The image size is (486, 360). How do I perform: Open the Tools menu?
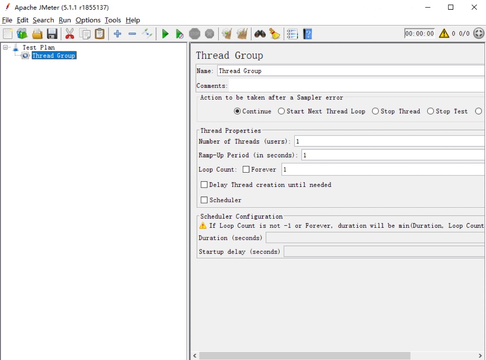click(x=113, y=20)
